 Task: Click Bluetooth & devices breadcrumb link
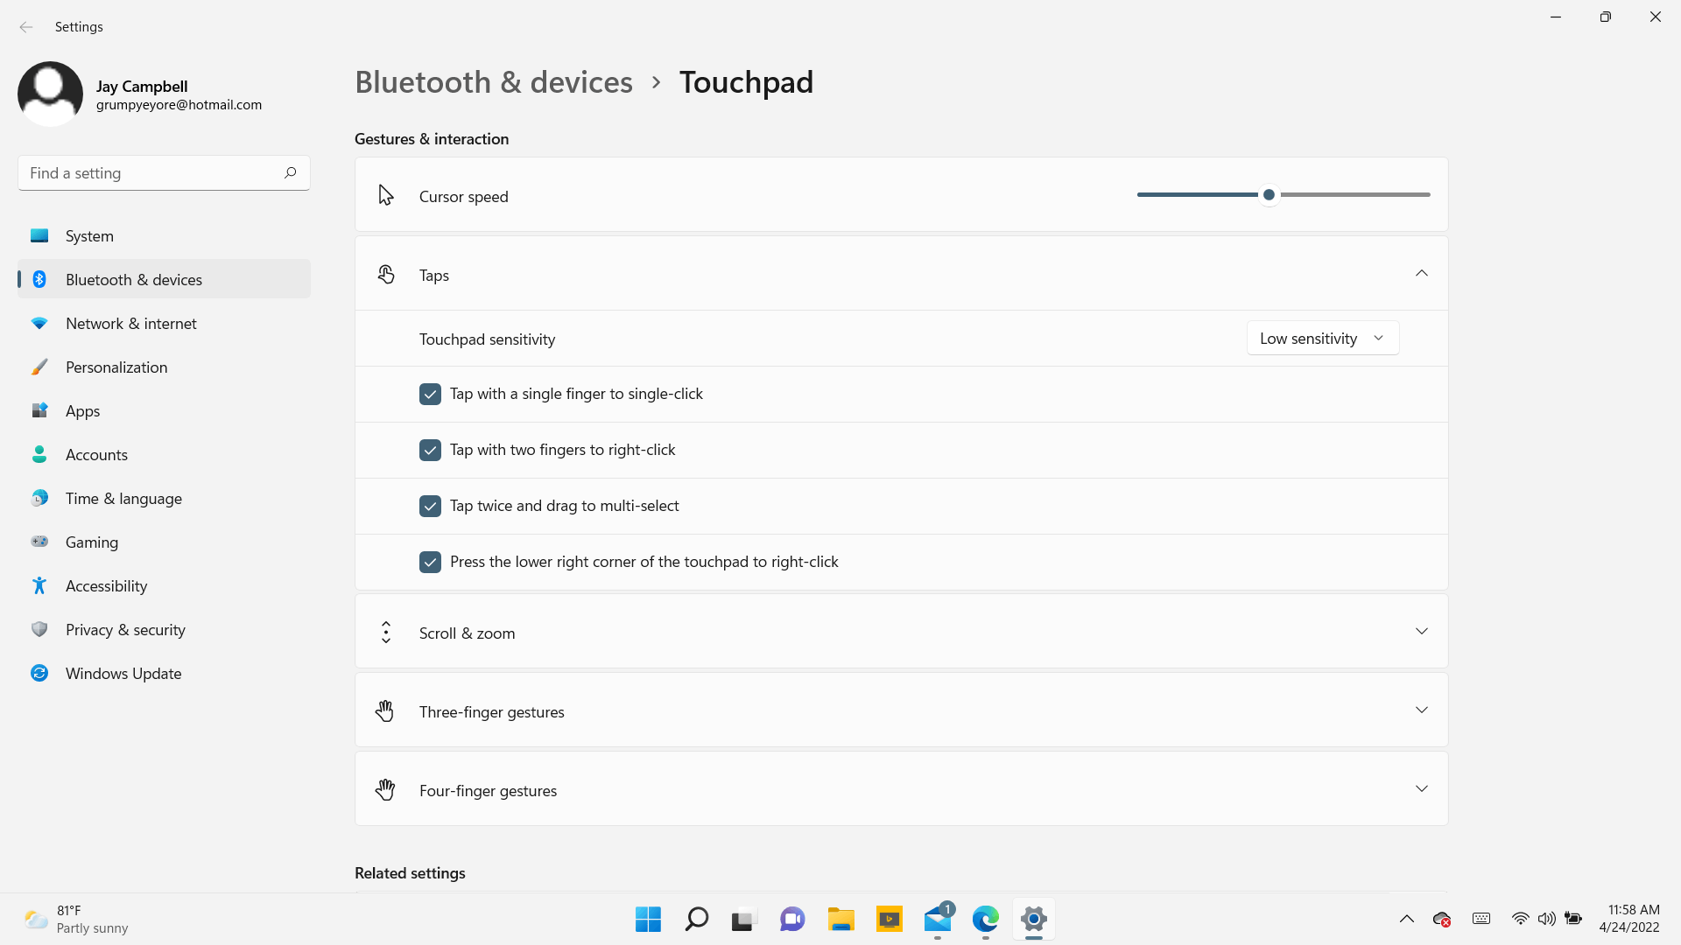click(x=493, y=82)
